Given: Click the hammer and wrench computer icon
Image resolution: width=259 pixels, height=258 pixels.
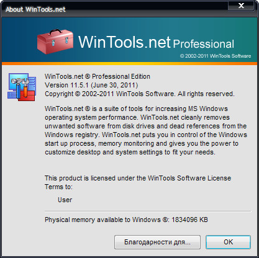Looking at the screenshot, I should click(22, 87).
